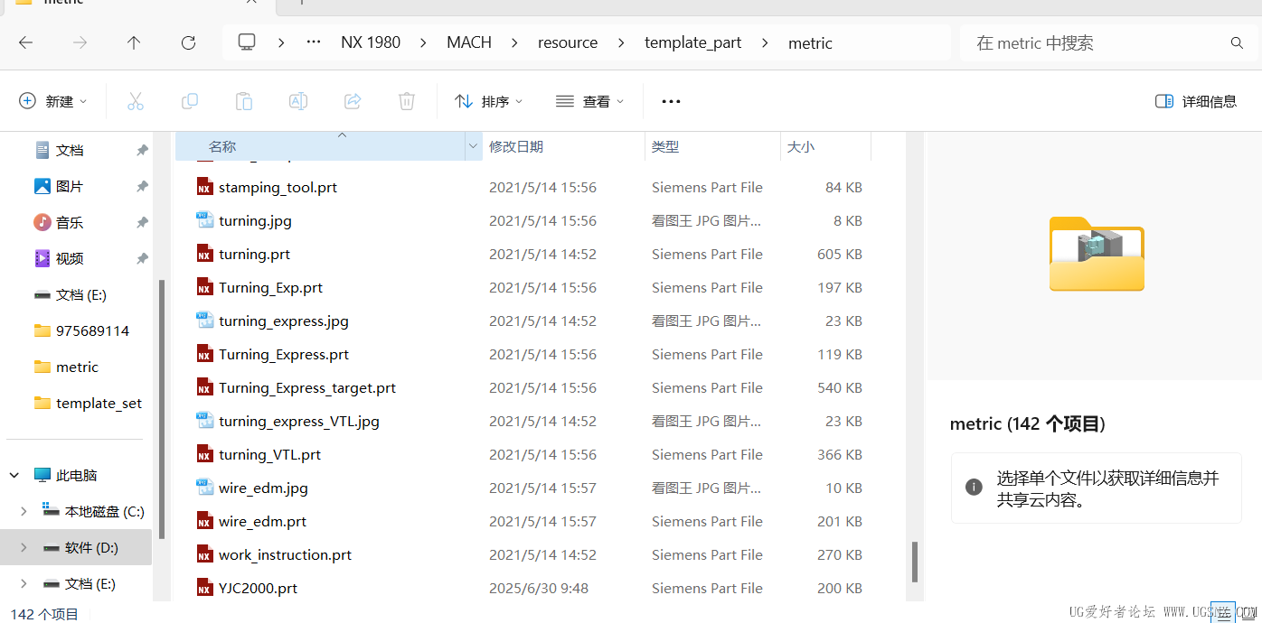The width and height of the screenshot is (1262, 623).
Task: Select the file name turning_express.jpg
Action: coord(284,321)
